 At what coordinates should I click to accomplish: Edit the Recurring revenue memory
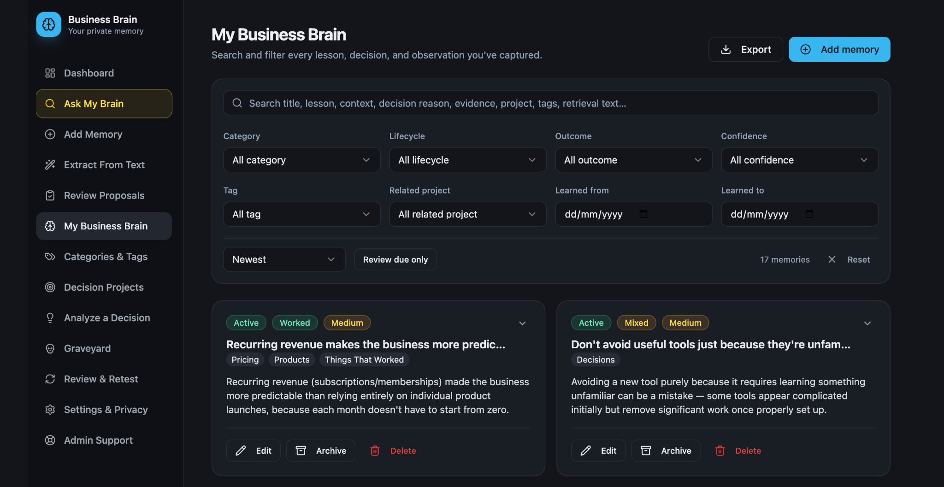click(x=253, y=451)
